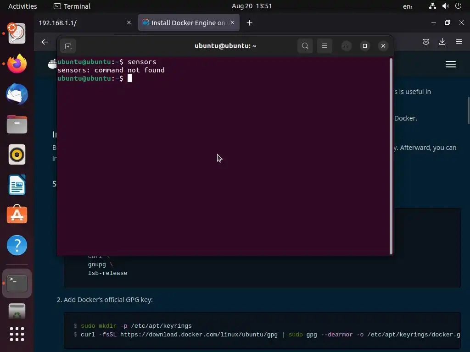Minimize the terminal window
470x352 pixels.
[x=346, y=46]
